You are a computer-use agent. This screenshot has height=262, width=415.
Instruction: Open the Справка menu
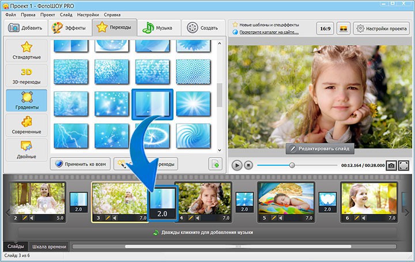[112, 15]
